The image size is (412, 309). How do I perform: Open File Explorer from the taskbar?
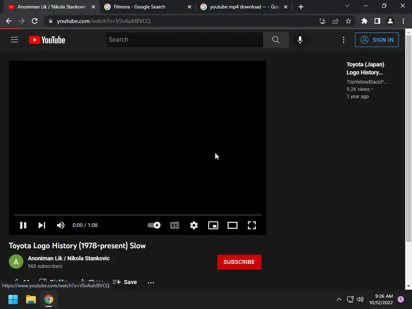pos(31,299)
